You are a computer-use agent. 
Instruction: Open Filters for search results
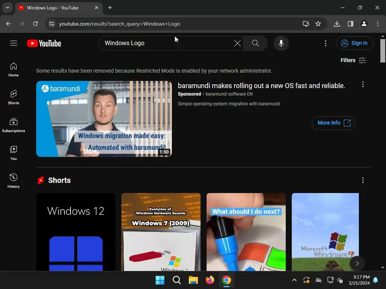353,60
